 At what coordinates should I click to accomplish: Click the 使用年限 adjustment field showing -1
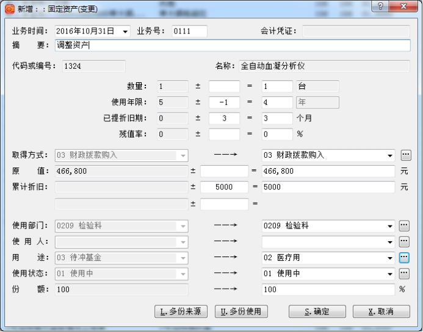coord(224,102)
